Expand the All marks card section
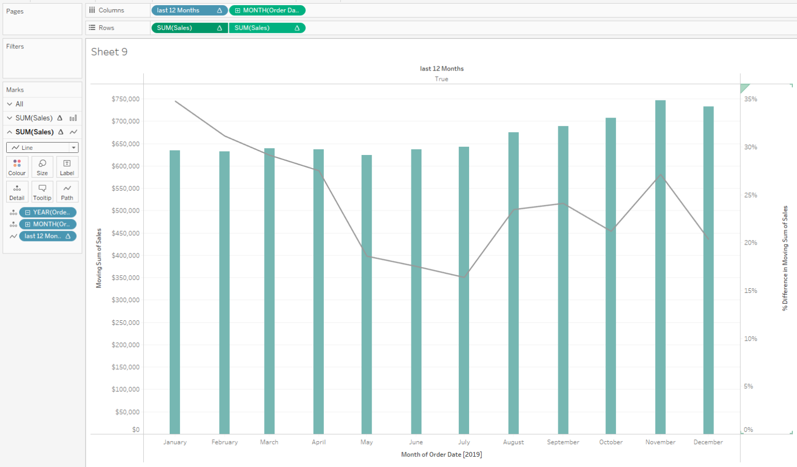This screenshot has height=467, width=797. pos(9,104)
